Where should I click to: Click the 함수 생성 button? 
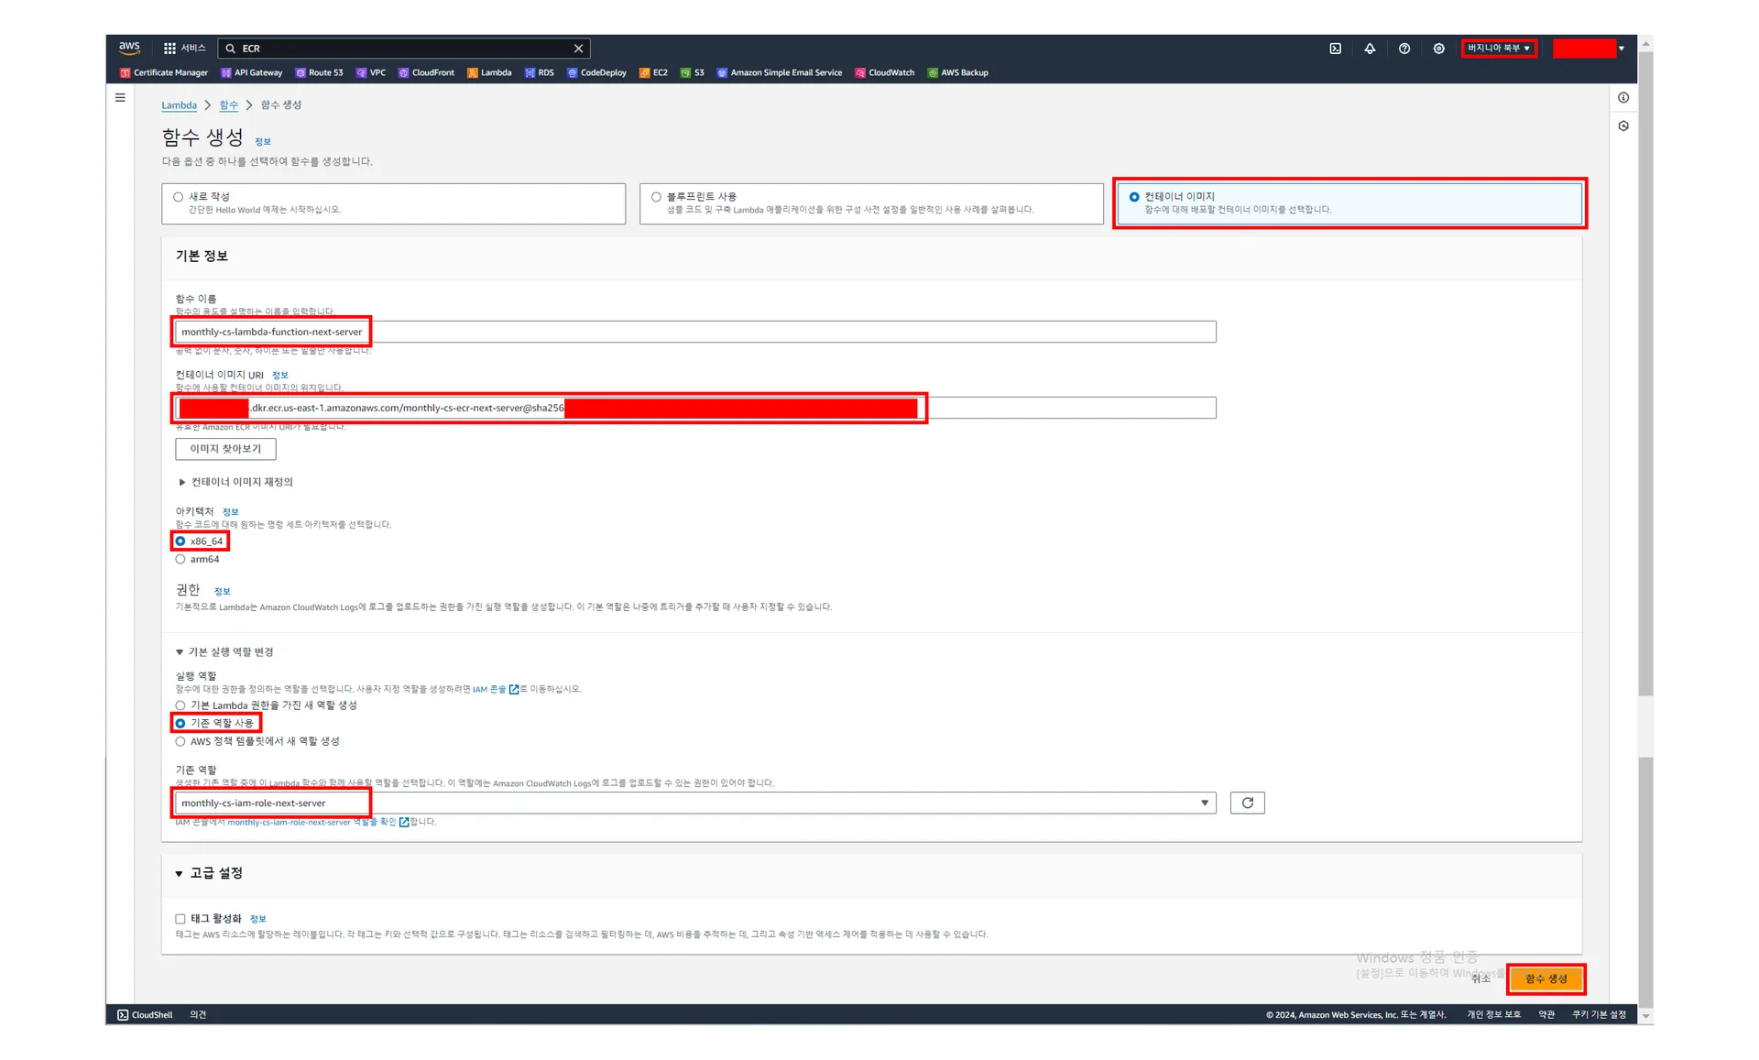point(1545,978)
